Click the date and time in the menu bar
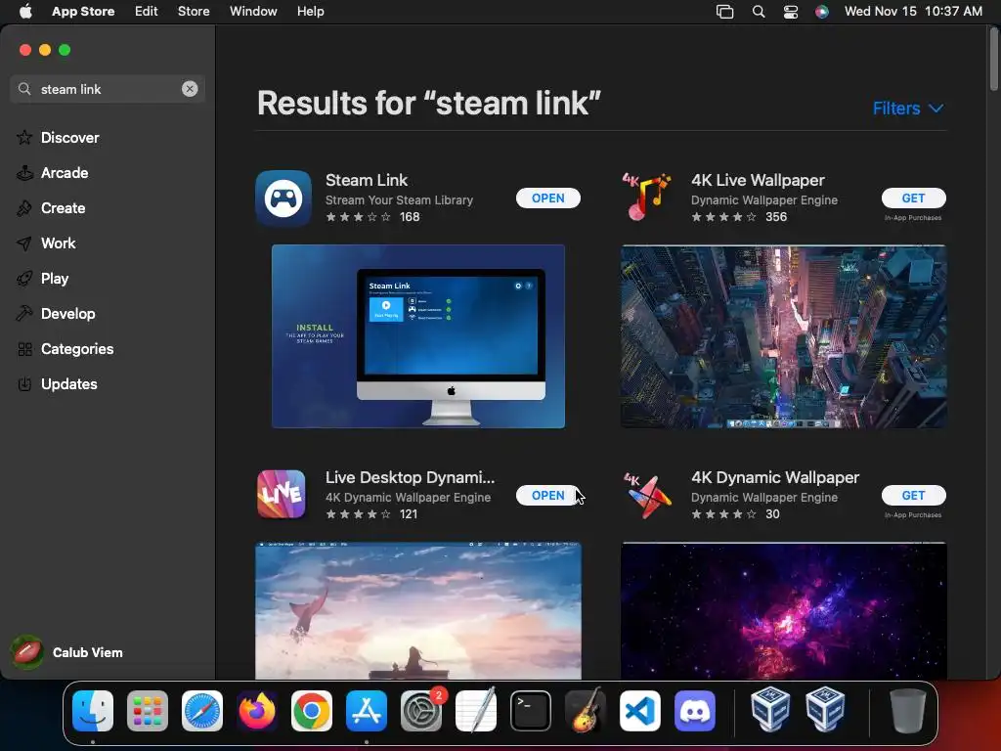The image size is (1001, 751). (913, 11)
